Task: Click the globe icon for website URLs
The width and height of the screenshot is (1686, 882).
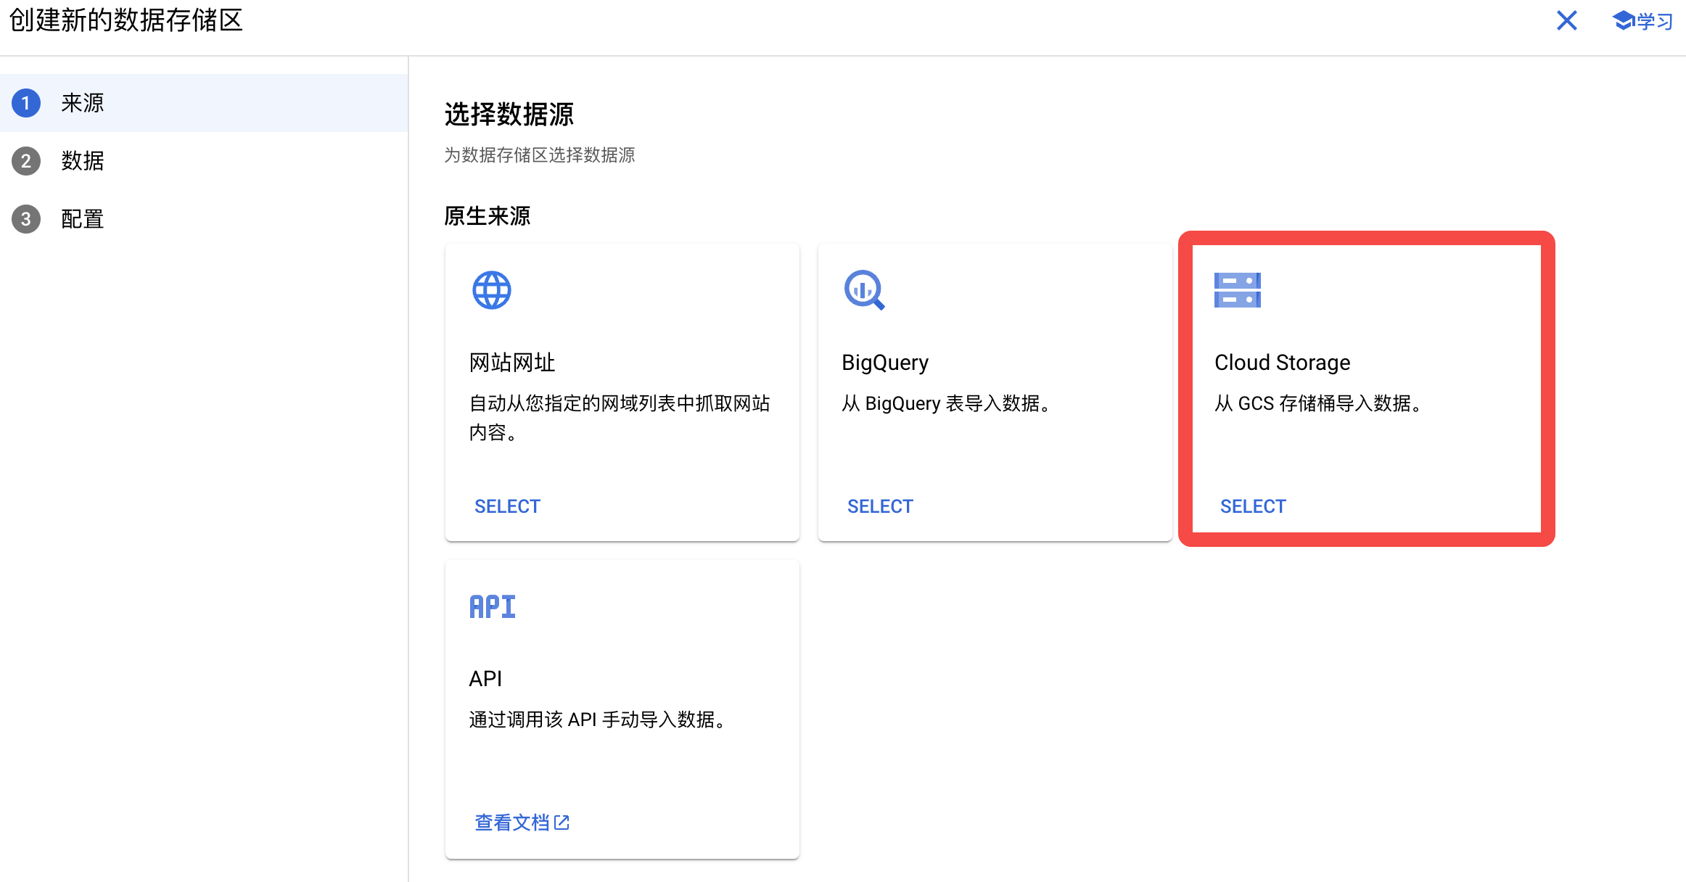Action: click(492, 290)
